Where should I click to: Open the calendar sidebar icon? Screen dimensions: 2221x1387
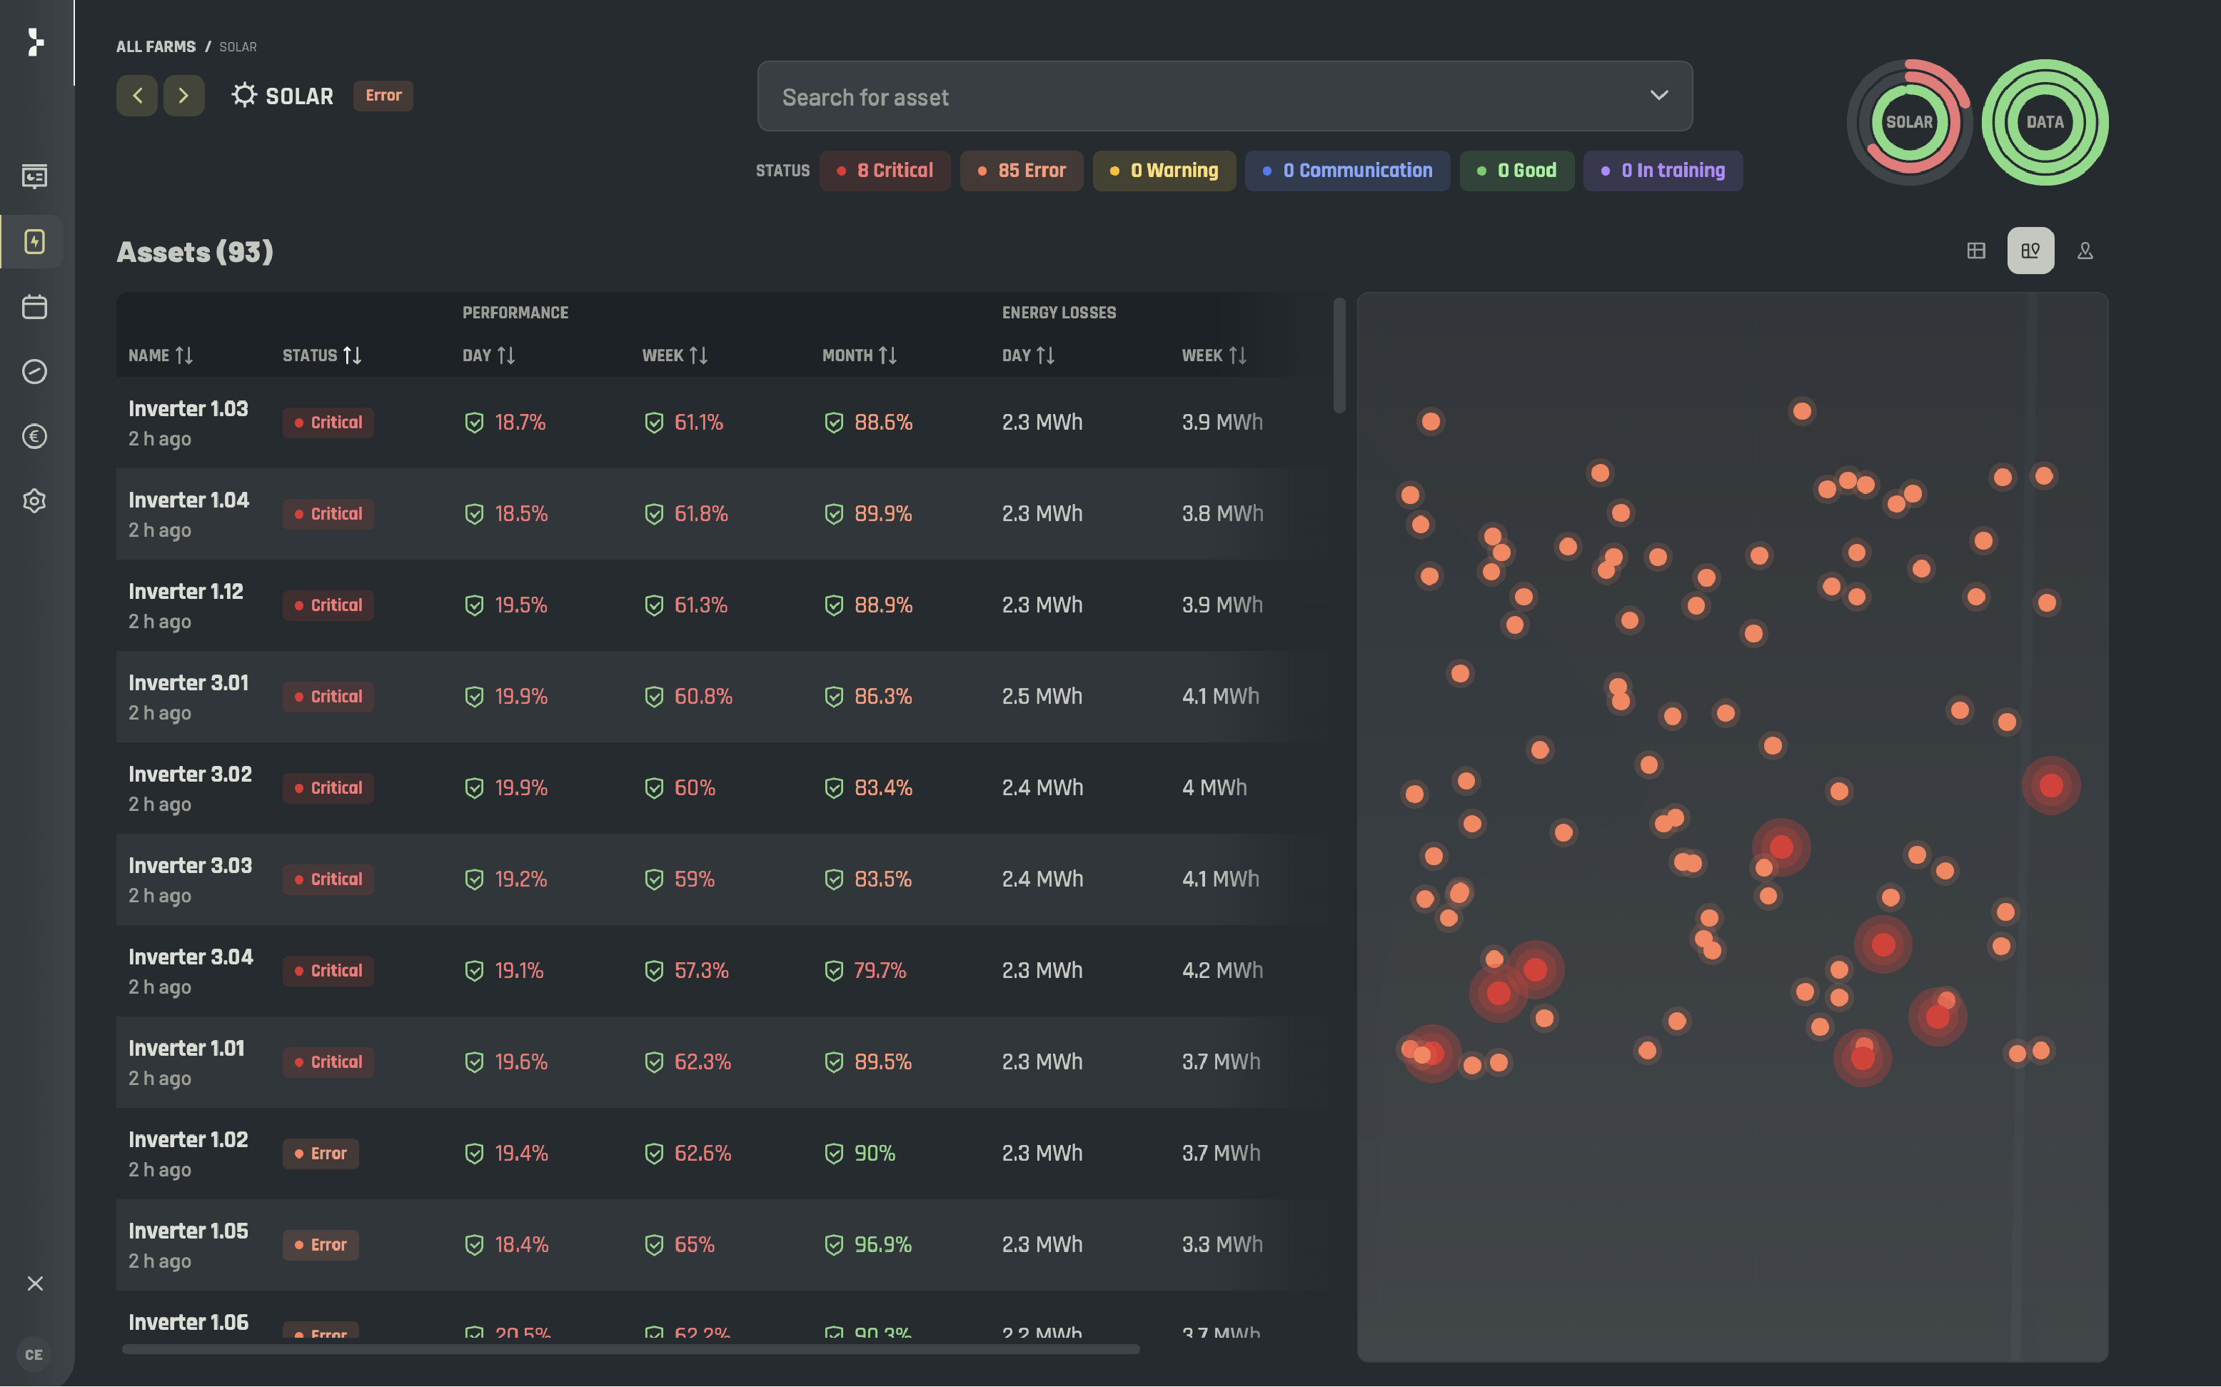(x=34, y=306)
